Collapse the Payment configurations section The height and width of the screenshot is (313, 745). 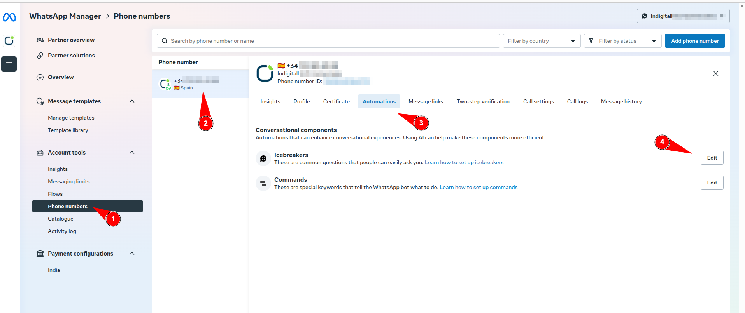click(x=132, y=254)
